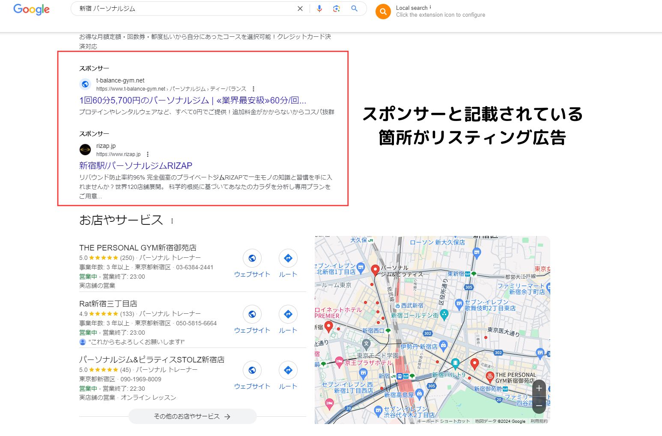
Task: Click the review quote これからもよろしくお願いします
Action: coord(136,342)
